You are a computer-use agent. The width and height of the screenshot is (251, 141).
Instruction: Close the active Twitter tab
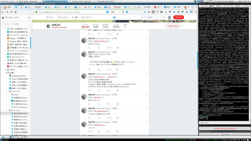21,7
